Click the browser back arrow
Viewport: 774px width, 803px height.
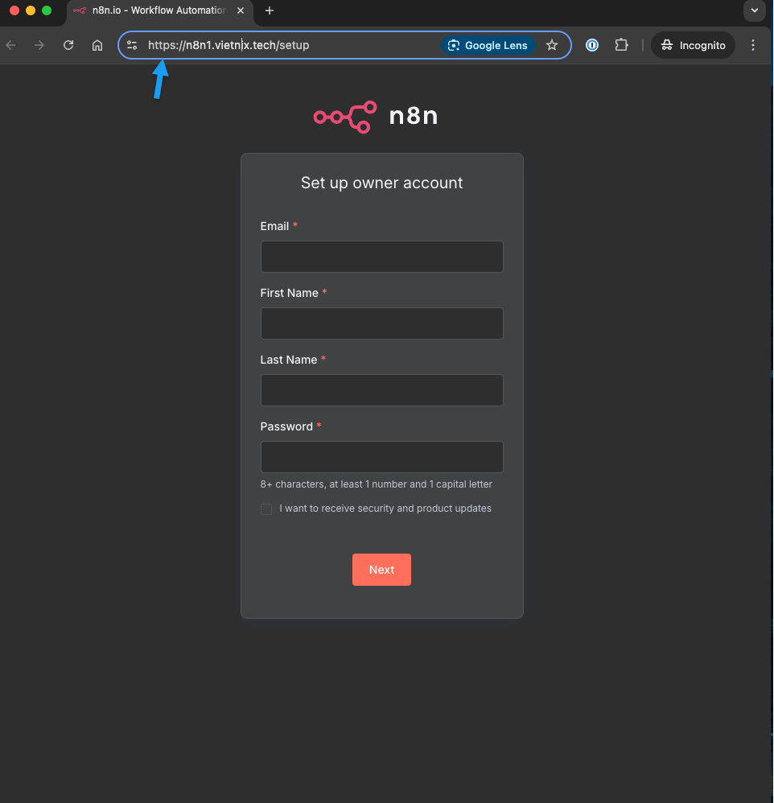point(10,45)
